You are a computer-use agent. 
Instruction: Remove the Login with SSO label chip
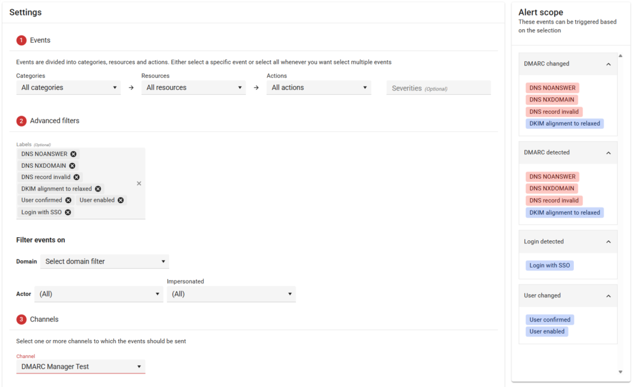68,212
